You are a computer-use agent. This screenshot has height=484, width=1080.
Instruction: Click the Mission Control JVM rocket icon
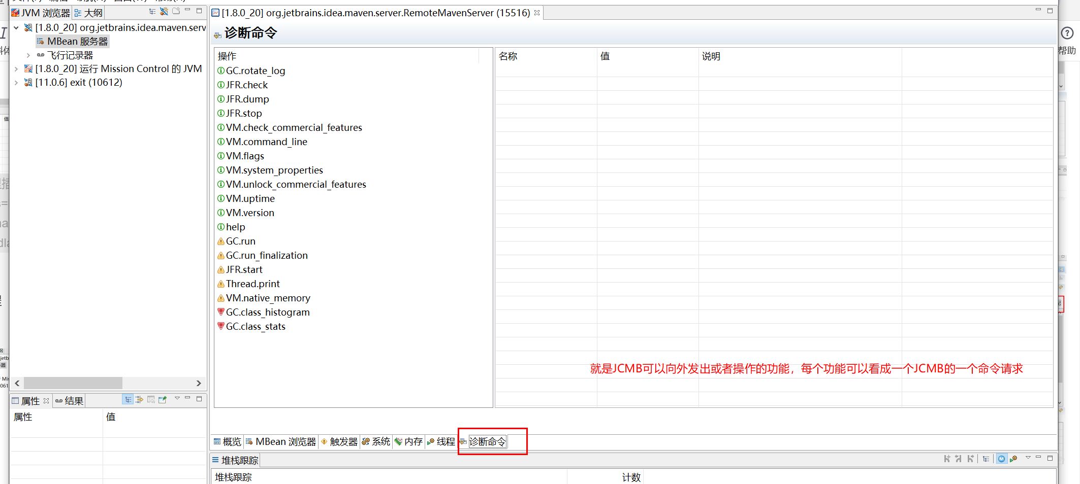[28, 69]
